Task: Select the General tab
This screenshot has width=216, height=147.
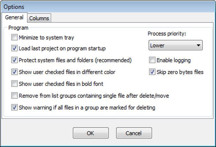Action: (14, 17)
